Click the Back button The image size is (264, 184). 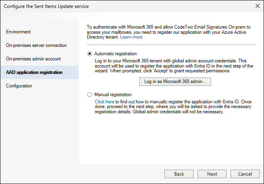(179, 174)
